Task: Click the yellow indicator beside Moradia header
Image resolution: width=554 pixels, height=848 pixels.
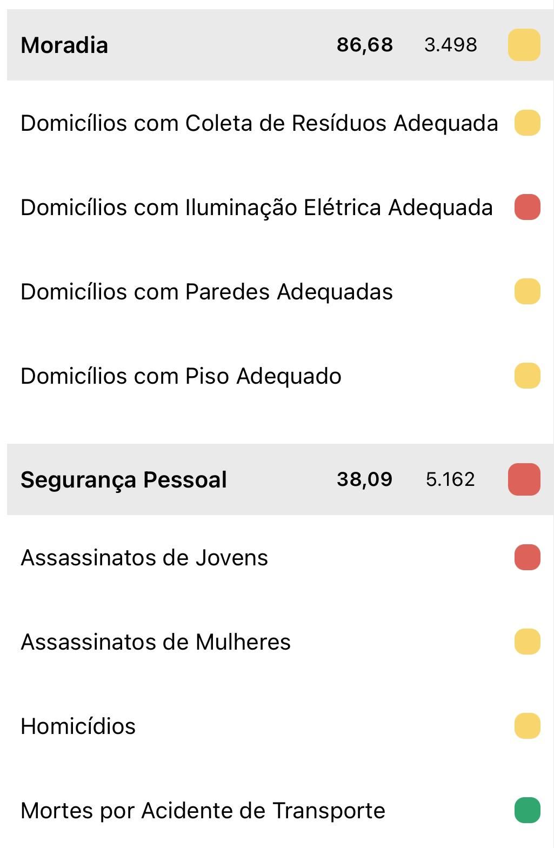Action: 524,45
